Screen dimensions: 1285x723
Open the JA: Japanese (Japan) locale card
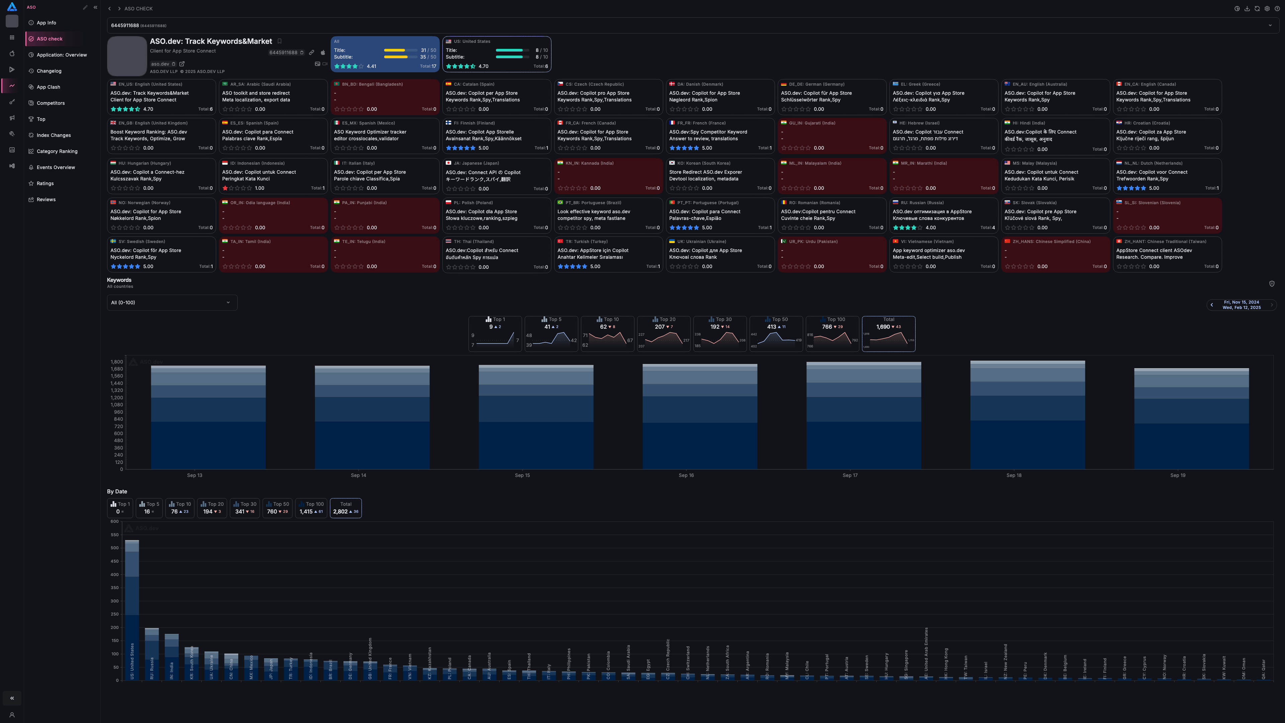pyautogui.click(x=497, y=176)
